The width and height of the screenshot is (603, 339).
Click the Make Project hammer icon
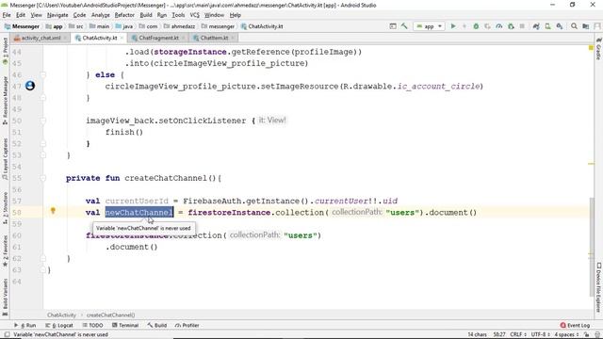404,26
